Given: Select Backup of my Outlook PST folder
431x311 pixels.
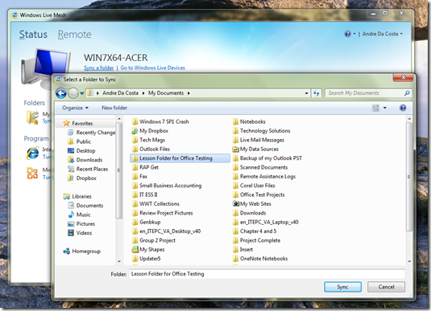Looking at the screenshot, I should coord(267,158).
